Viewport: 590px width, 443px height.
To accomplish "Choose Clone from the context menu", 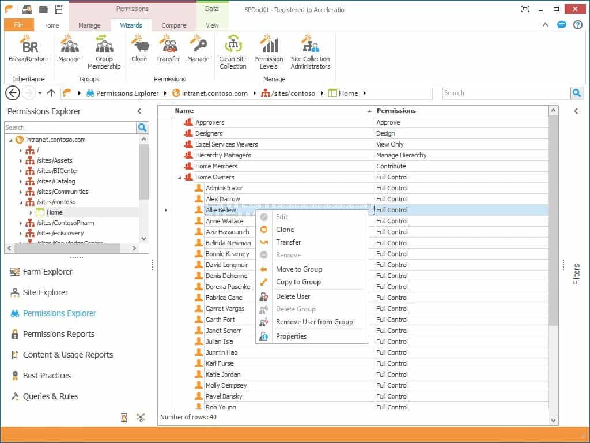I will [x=285, y=230].
